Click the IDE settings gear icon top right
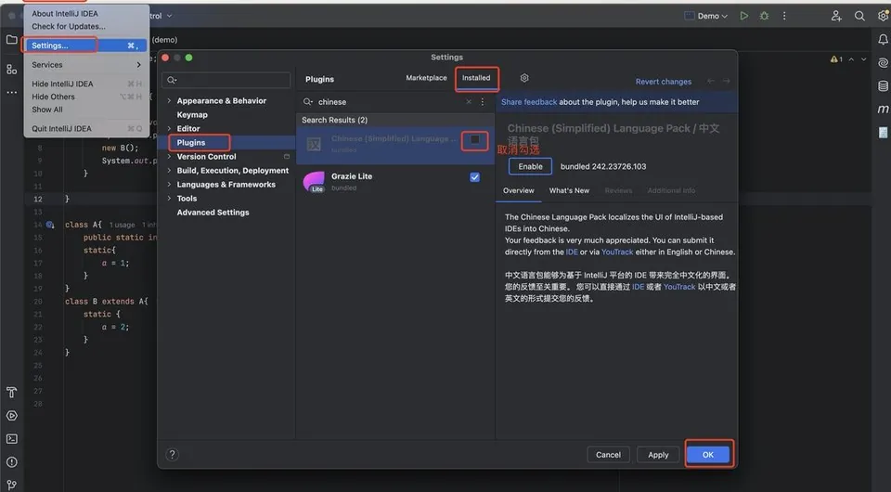This screenshot has width=891, height=492. [883, 16]
